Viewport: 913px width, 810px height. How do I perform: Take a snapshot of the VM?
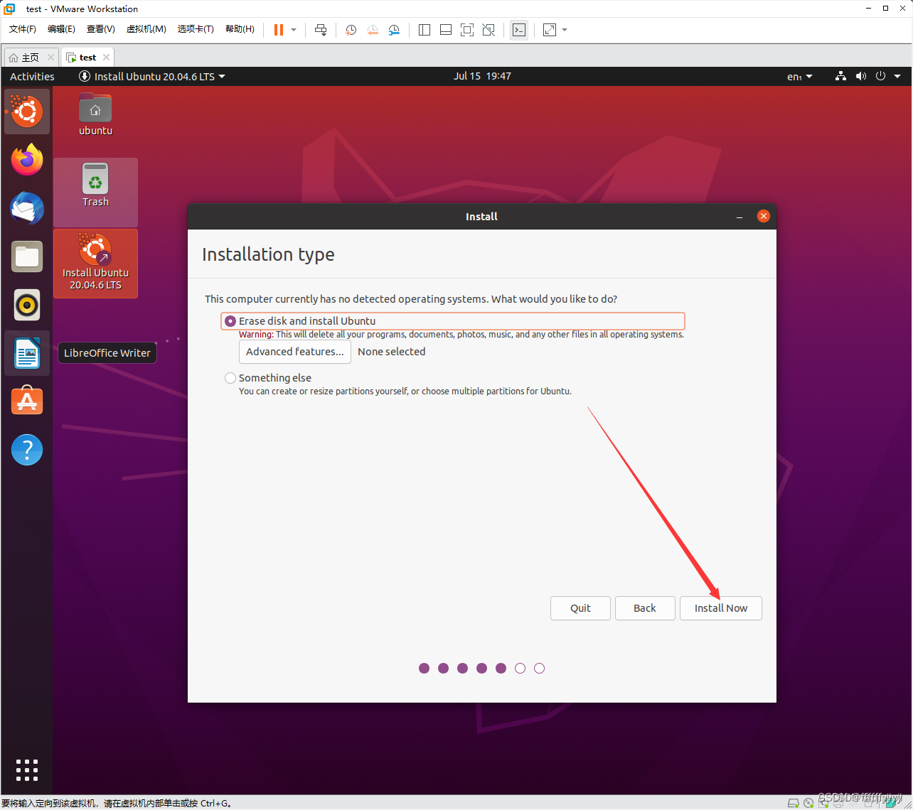[x=351, y=30]
